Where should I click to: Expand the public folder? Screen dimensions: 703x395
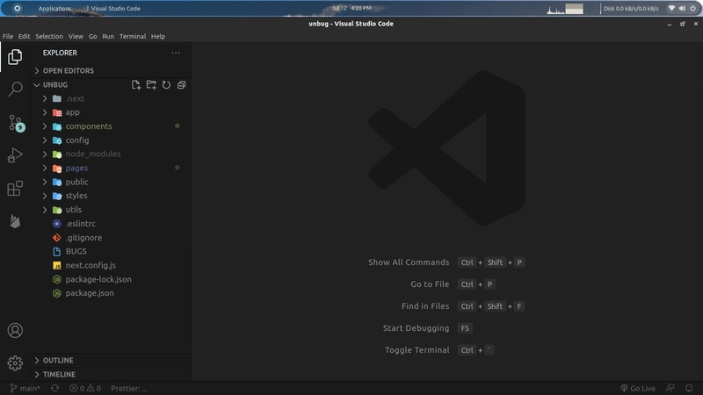click(x=111, y=182)
